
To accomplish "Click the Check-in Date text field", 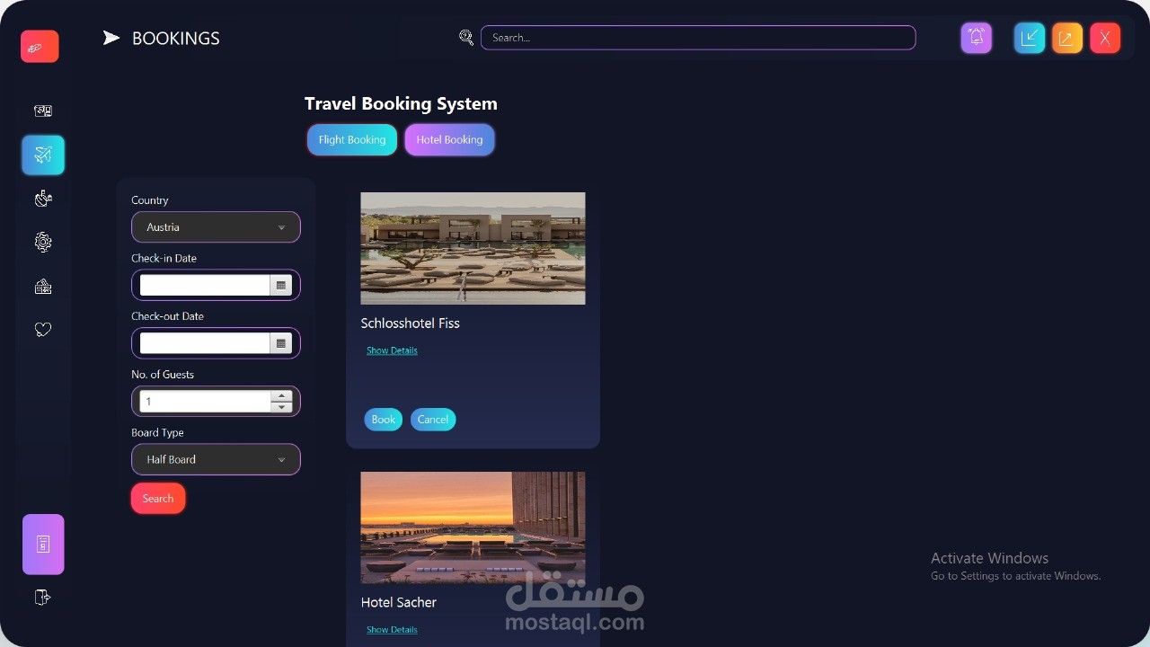I will coord(205,286).
